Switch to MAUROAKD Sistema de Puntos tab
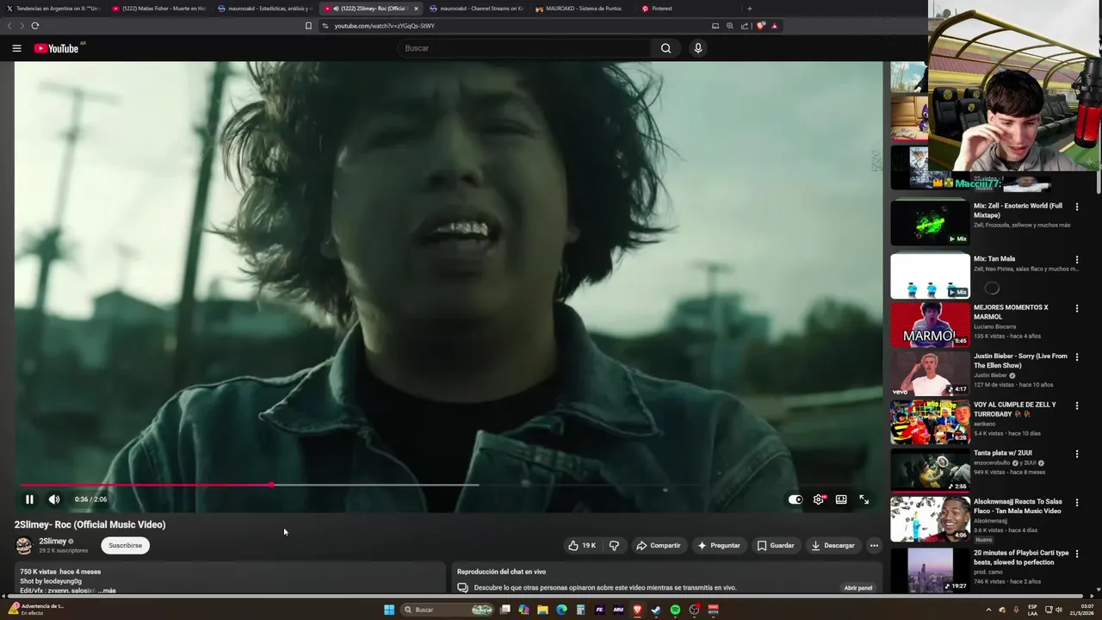The width and height of the screenshot is (1102, 620). (581, 9)
